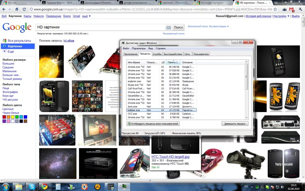Open Skype from the taskbar
Screen dimensions: 305x191
click(32, 187)
